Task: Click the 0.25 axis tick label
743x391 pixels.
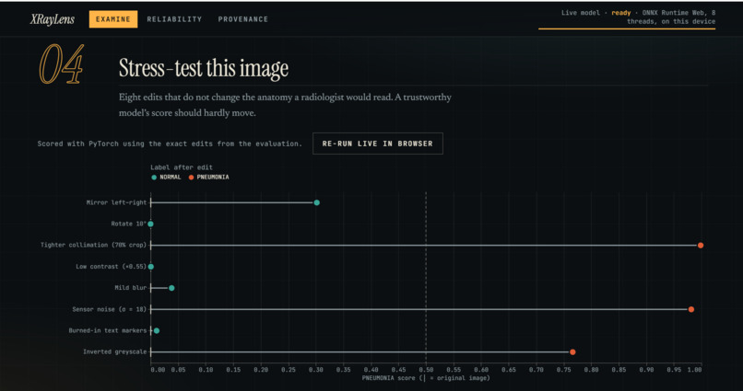Action: click(x=289, y=370)
